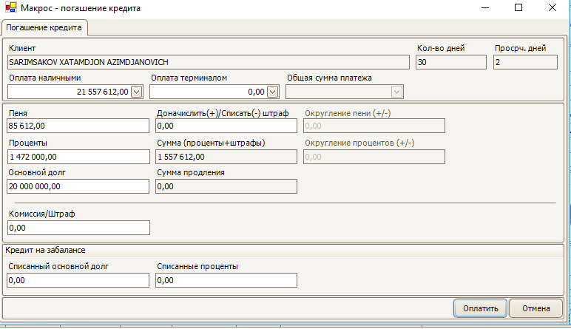The image size is (571, 329).
Task: Open the Оплата наличными dropdown arrow
Action: point(137,92)
